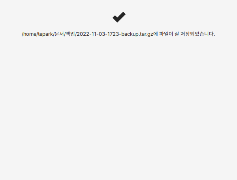The image size is (237, 180).
Task: Click the word "파일이" in message
Action: (x=166, y=34)
